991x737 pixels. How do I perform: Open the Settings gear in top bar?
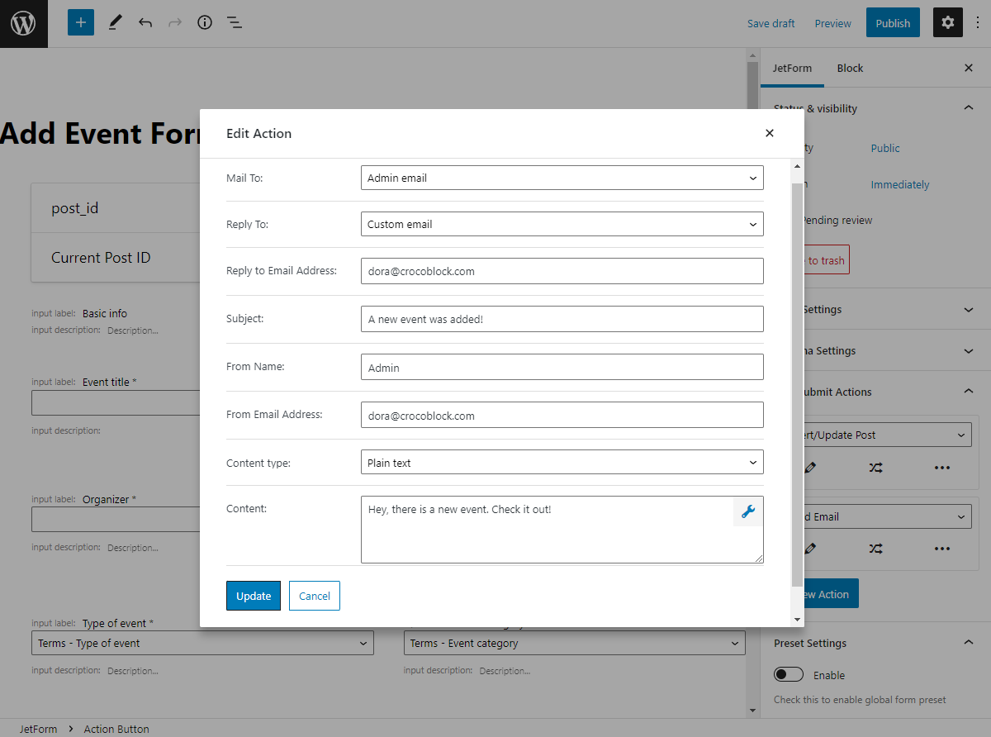(x=947, y=22)
